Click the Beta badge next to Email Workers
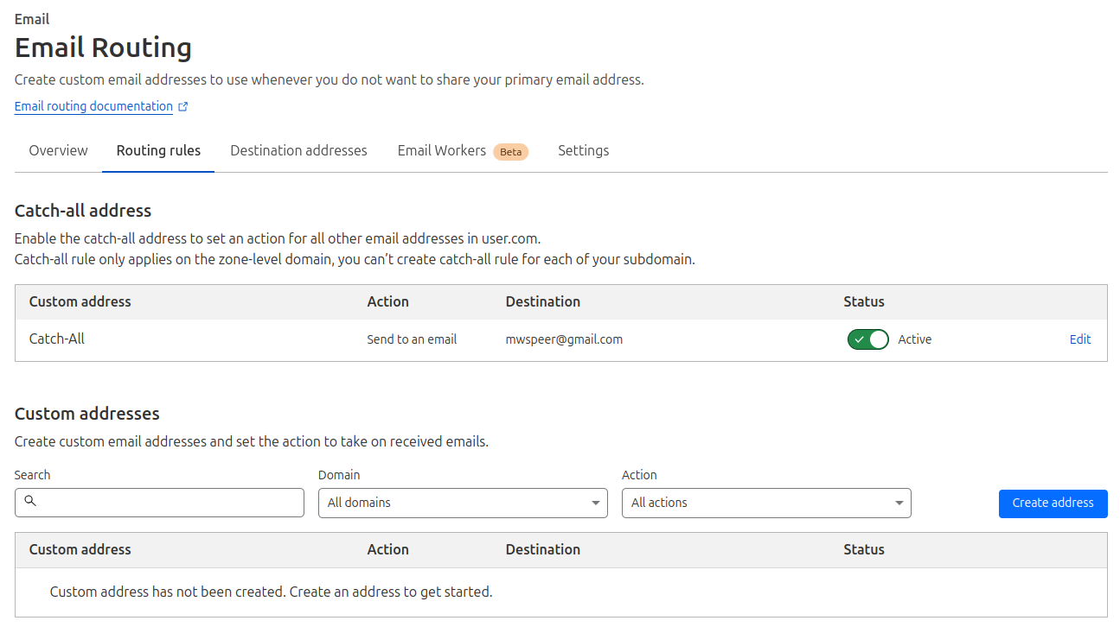The image size is (1120, 627). point(510,152)
